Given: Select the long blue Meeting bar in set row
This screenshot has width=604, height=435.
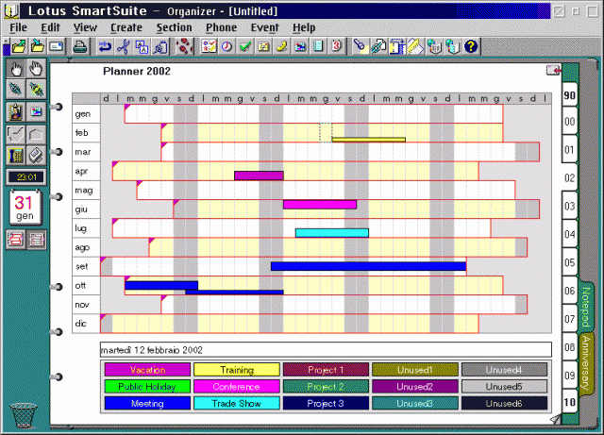Looking at the screenshot, I should tap(369, 266).
